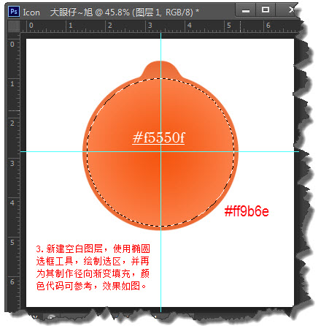Screen dimensions: 321x326
Task: Click the red step 3 instruction text
Action: click(x=93, y=267)
